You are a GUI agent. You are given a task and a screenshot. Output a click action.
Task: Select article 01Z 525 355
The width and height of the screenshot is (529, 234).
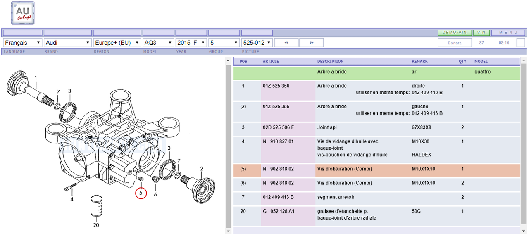pos(276,107)
